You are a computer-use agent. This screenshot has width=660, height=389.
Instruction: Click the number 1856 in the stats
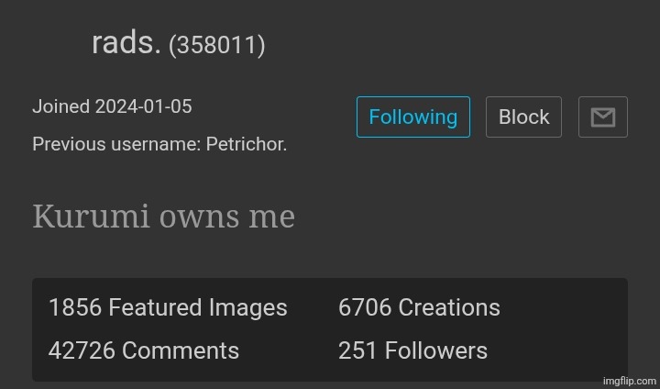coord(75,307)
